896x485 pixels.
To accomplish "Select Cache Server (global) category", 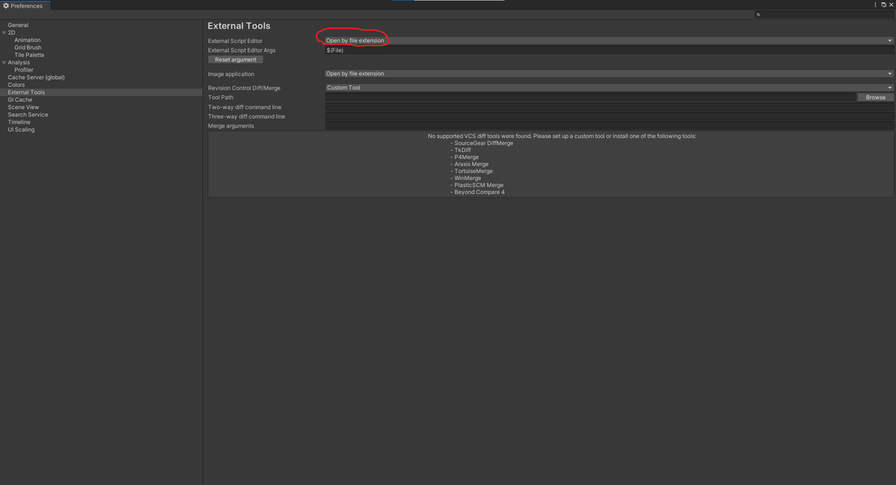I will [36, 78].
